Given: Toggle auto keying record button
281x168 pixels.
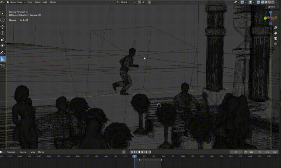Looking at the screenshot, I should 124,152.
